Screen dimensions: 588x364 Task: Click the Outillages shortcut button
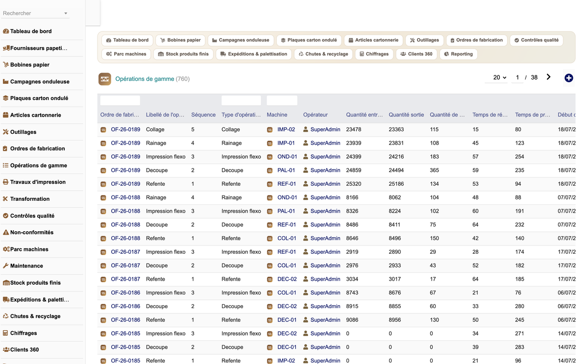coord(424,40)
